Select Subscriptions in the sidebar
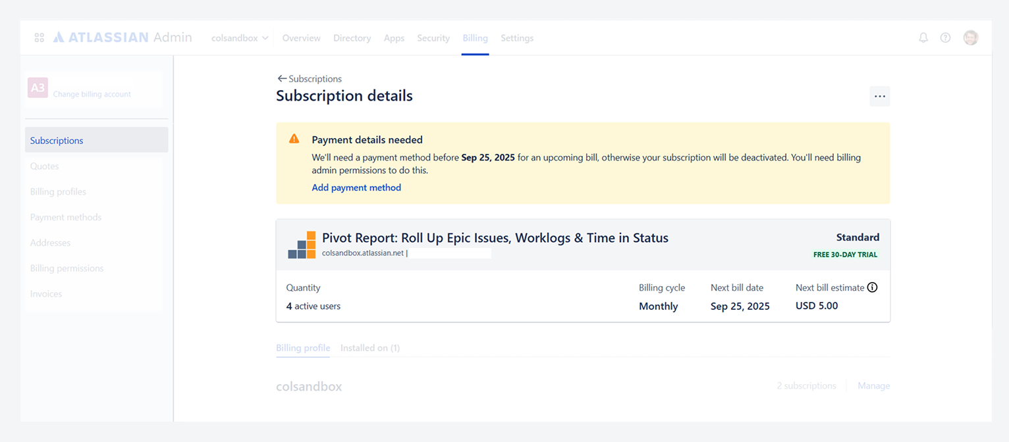 point(96,140)
